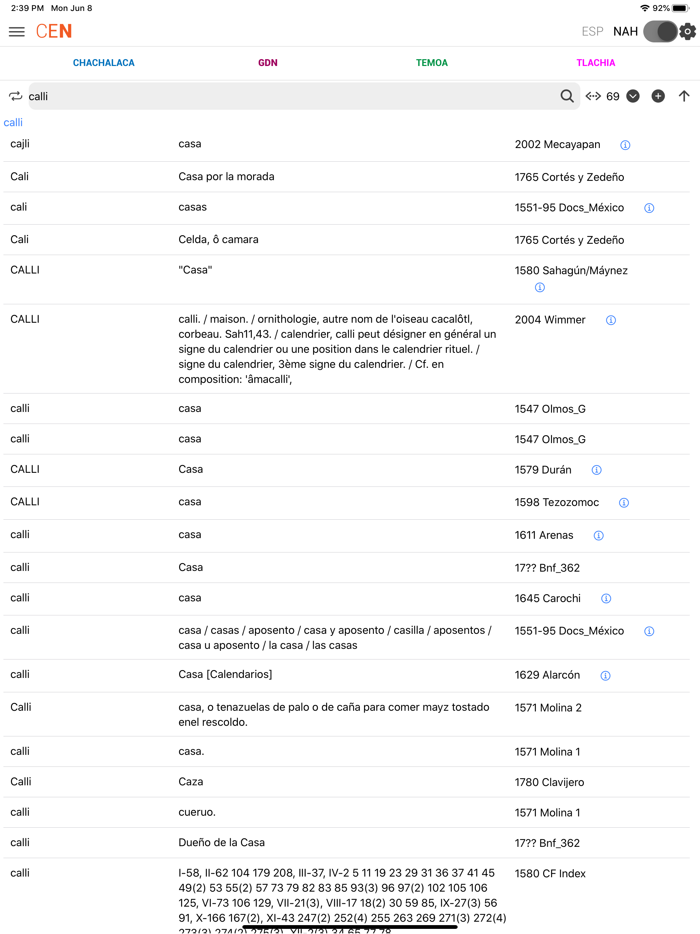This screenshot has width=700, height=934.
Task: Show info for 2002 Mecayapan source
Action: click(625, 145)
